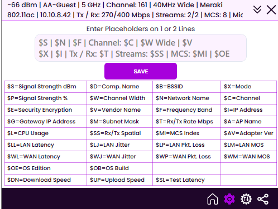The image size is (278, 209).
Task: Collapse panel with double chevron down icon
Action: (x=257, y=9)
